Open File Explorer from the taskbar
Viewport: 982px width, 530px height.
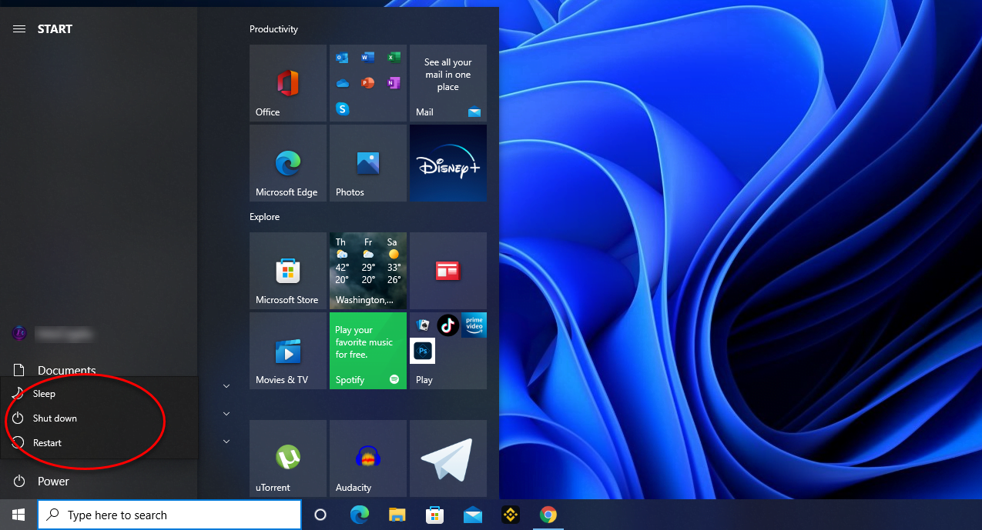pyautogui.click(x=397, y=515)
